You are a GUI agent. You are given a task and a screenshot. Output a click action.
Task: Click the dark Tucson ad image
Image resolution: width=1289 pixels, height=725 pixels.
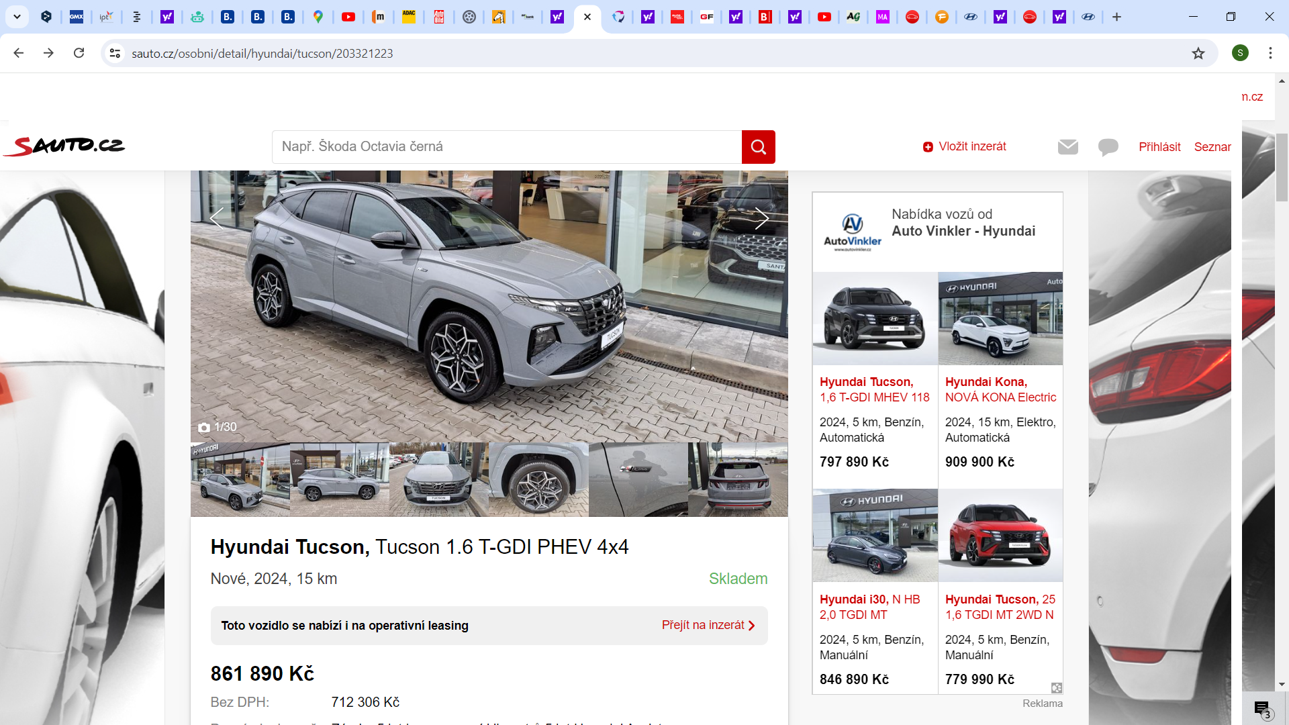coord(875,318)
